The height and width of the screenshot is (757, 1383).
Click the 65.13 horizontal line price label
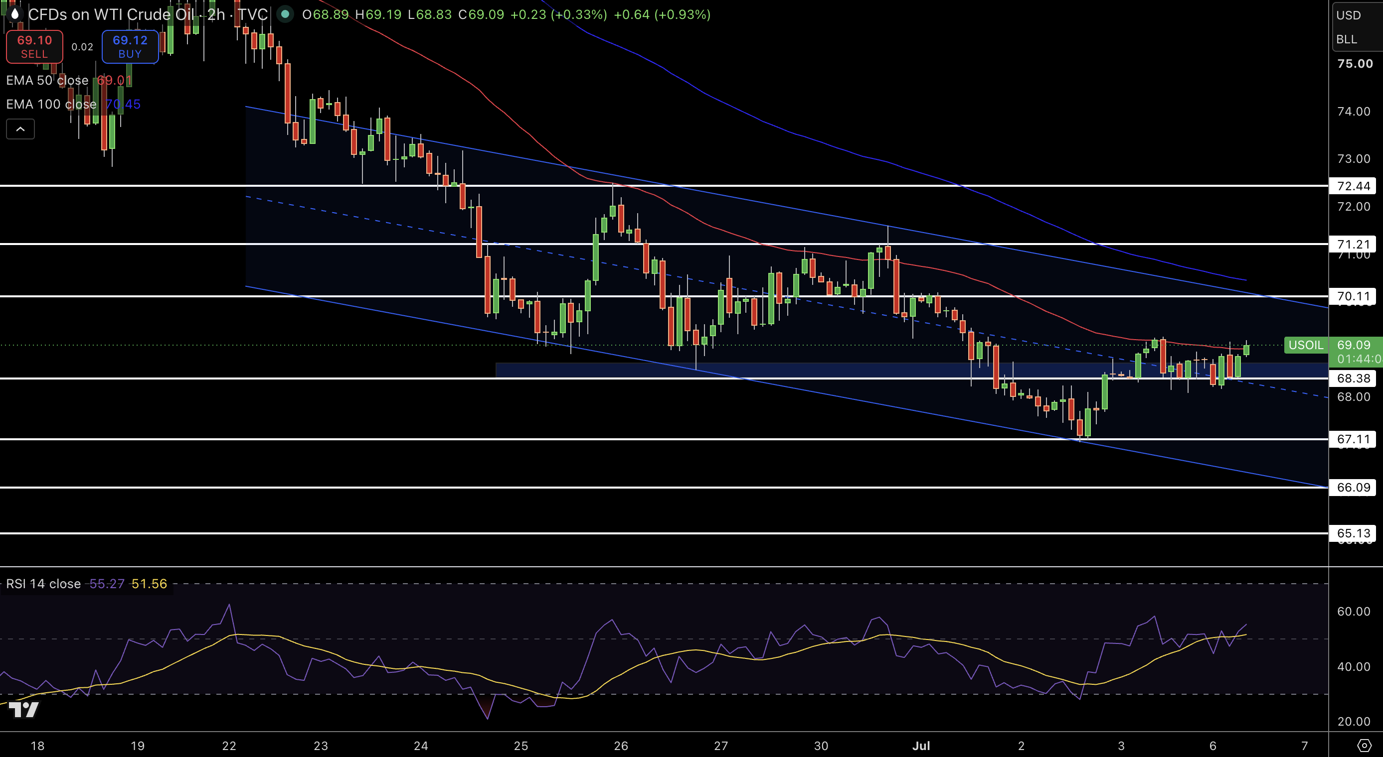coord(1353,533)
